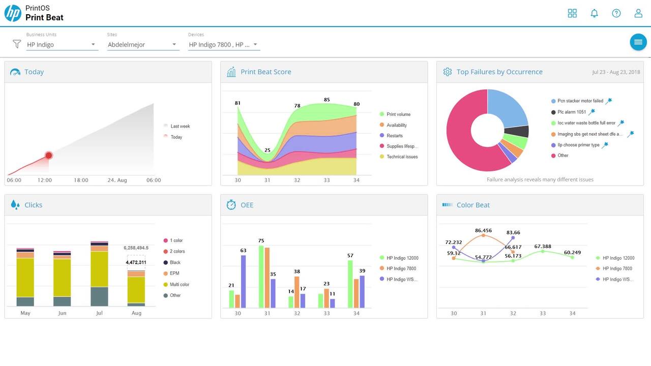Click OEE week 30 purple bar labeled 63
The image size is (651, 366).
[243, 281]
